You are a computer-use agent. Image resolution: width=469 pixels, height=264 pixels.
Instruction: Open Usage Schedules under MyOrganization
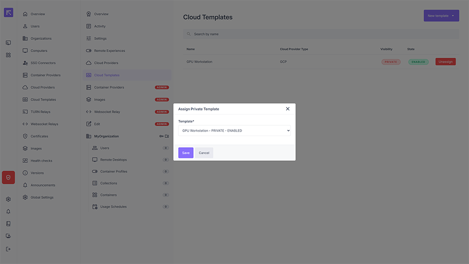[113, 207]
